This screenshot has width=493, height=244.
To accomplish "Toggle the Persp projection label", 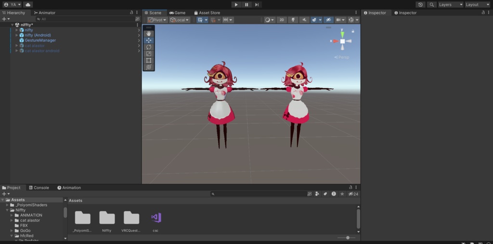I will click(342, 57).
